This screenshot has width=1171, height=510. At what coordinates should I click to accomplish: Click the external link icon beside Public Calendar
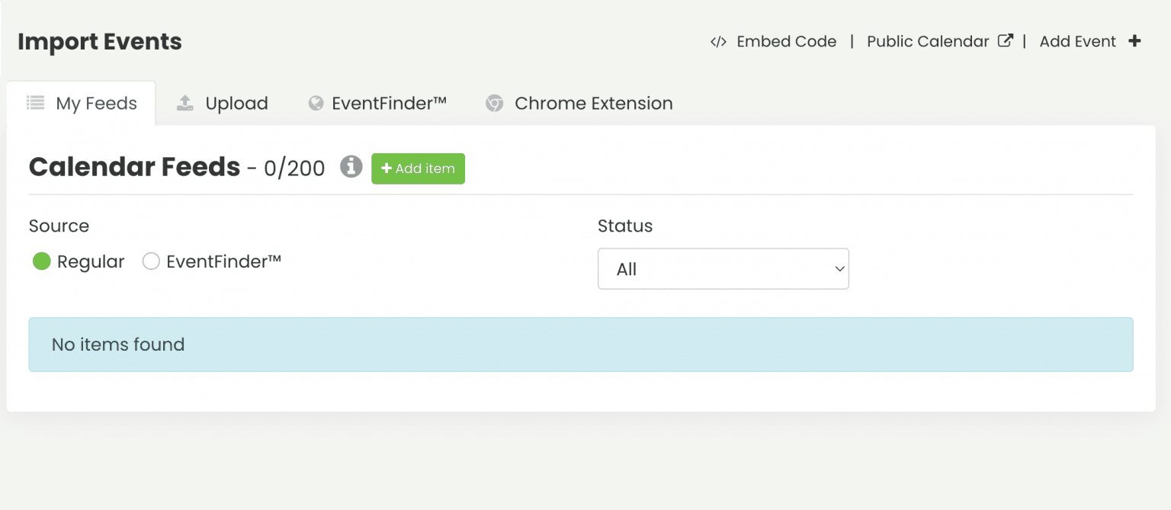point(1006,40)
